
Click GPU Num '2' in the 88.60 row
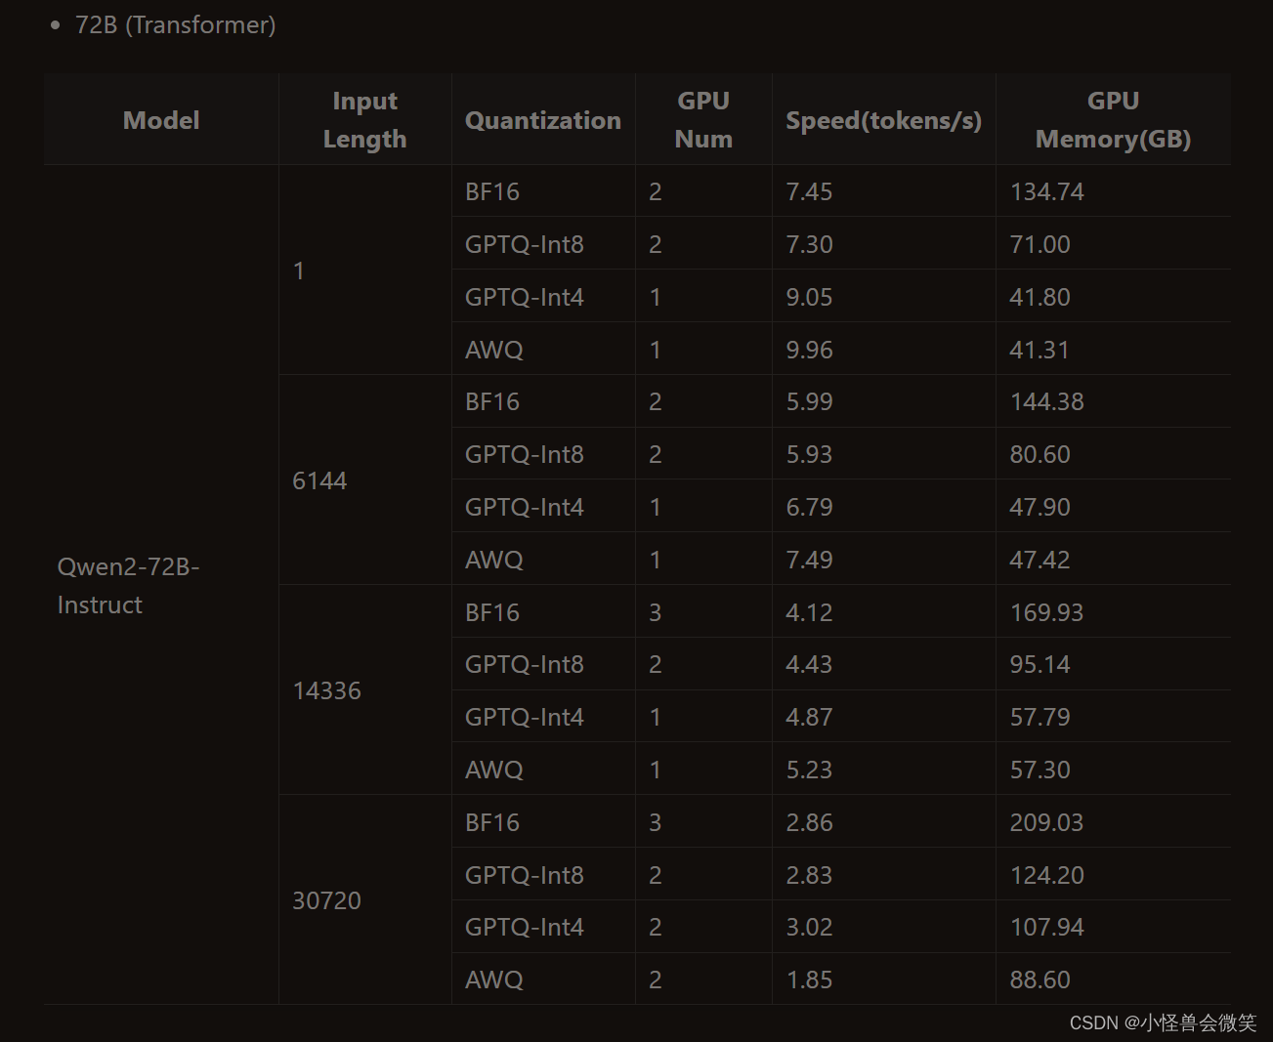655,979
